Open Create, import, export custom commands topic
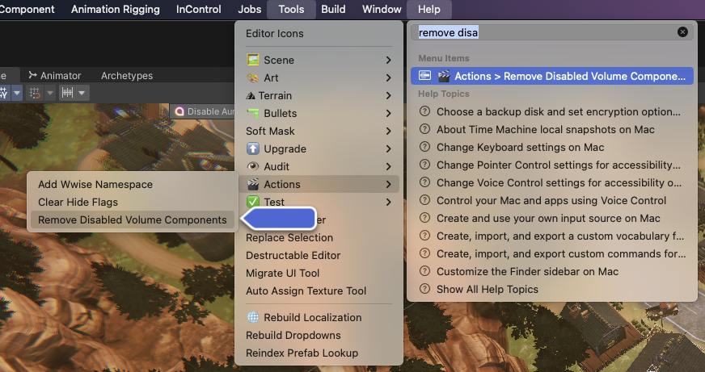 point(552,253)
